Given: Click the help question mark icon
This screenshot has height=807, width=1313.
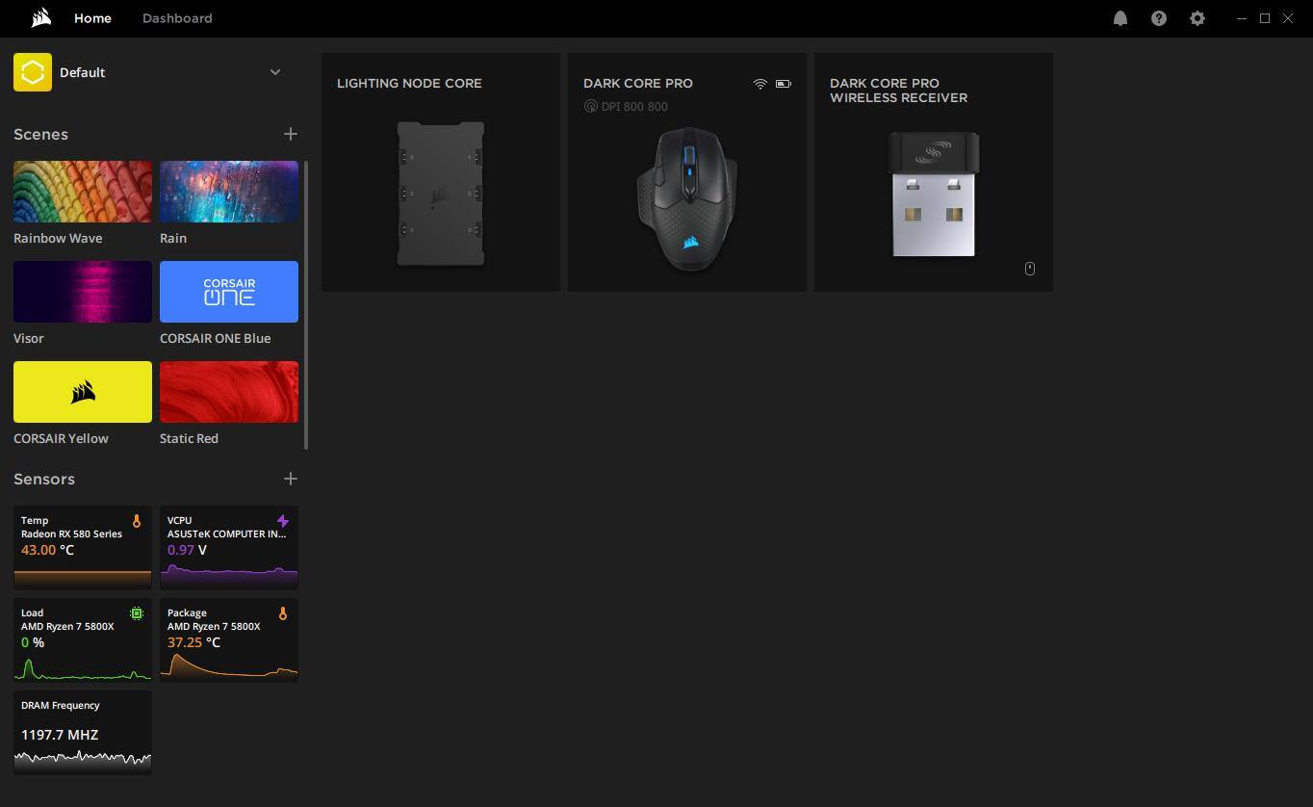Looking at the screenshot, I should coord(1158,18).
